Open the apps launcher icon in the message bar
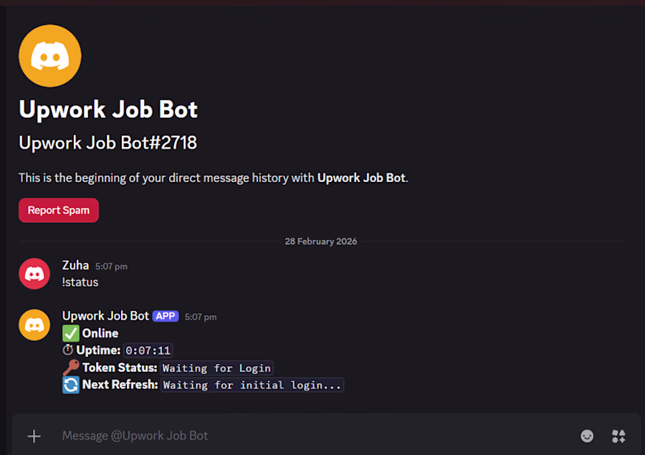Image resolution: width=645 pixels, height=455 pixels. [x=618, y=436]
